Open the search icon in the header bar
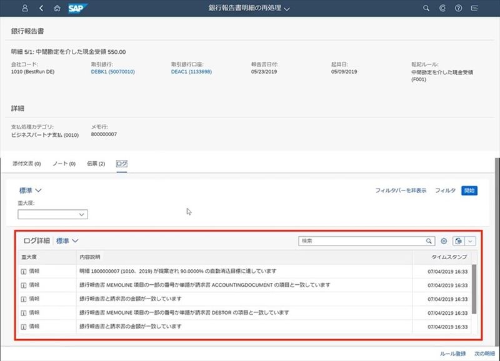 coord(427,8)
